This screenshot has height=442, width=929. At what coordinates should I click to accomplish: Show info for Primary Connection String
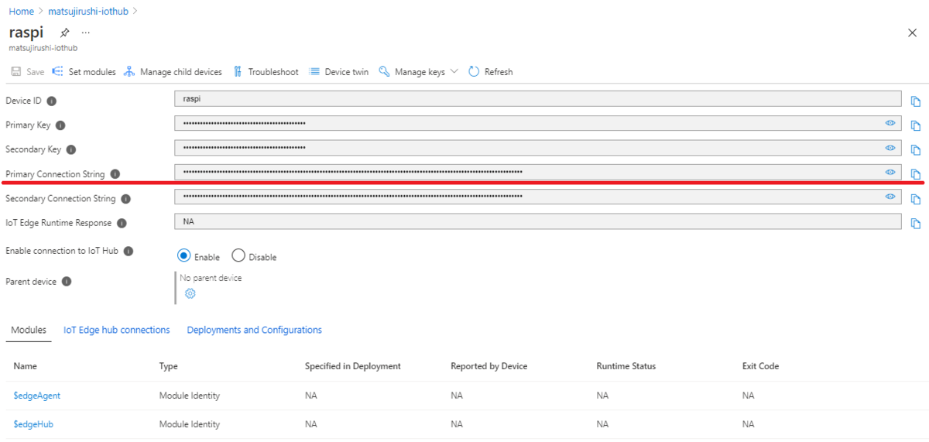pyautogui.click(x=115, y=174)
